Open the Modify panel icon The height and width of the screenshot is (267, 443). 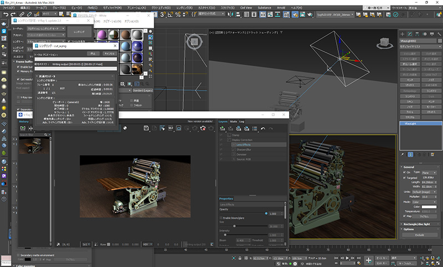pyautogui.click(x=410, y=34)
